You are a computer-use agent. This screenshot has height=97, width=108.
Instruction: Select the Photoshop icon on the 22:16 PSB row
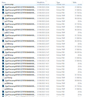3,35
